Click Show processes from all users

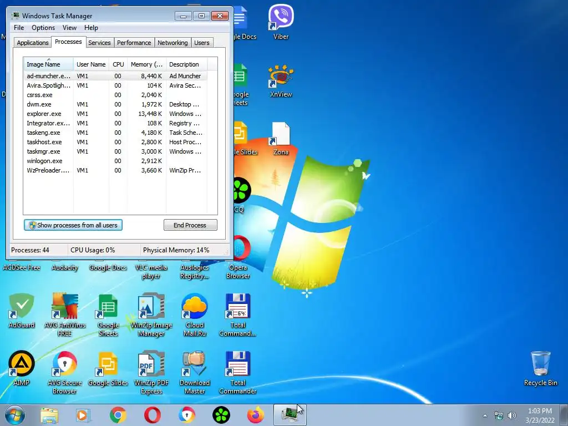[73, 225]
